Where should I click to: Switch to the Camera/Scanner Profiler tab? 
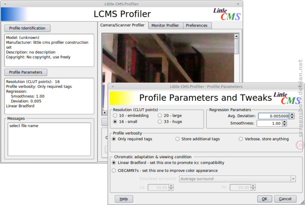(x=122, y=25)
